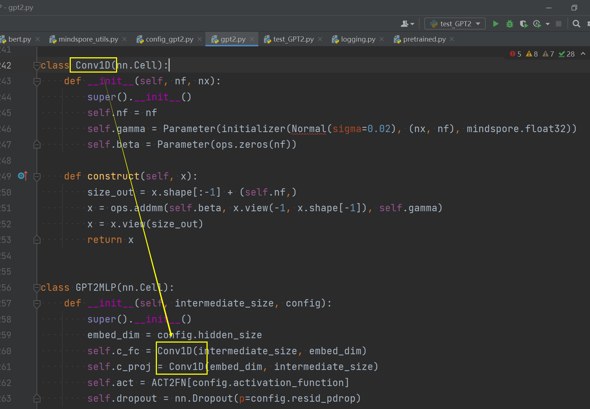Click 'config.hidden_size' in the embed_dim line
The width and height of the screenshot is (590, 409).
pyautogui.click(x=210, y=335)
